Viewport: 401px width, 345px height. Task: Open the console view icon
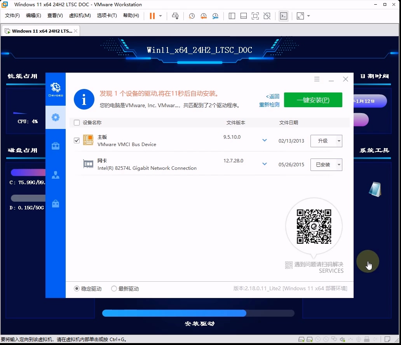click(x=284, y=16)
